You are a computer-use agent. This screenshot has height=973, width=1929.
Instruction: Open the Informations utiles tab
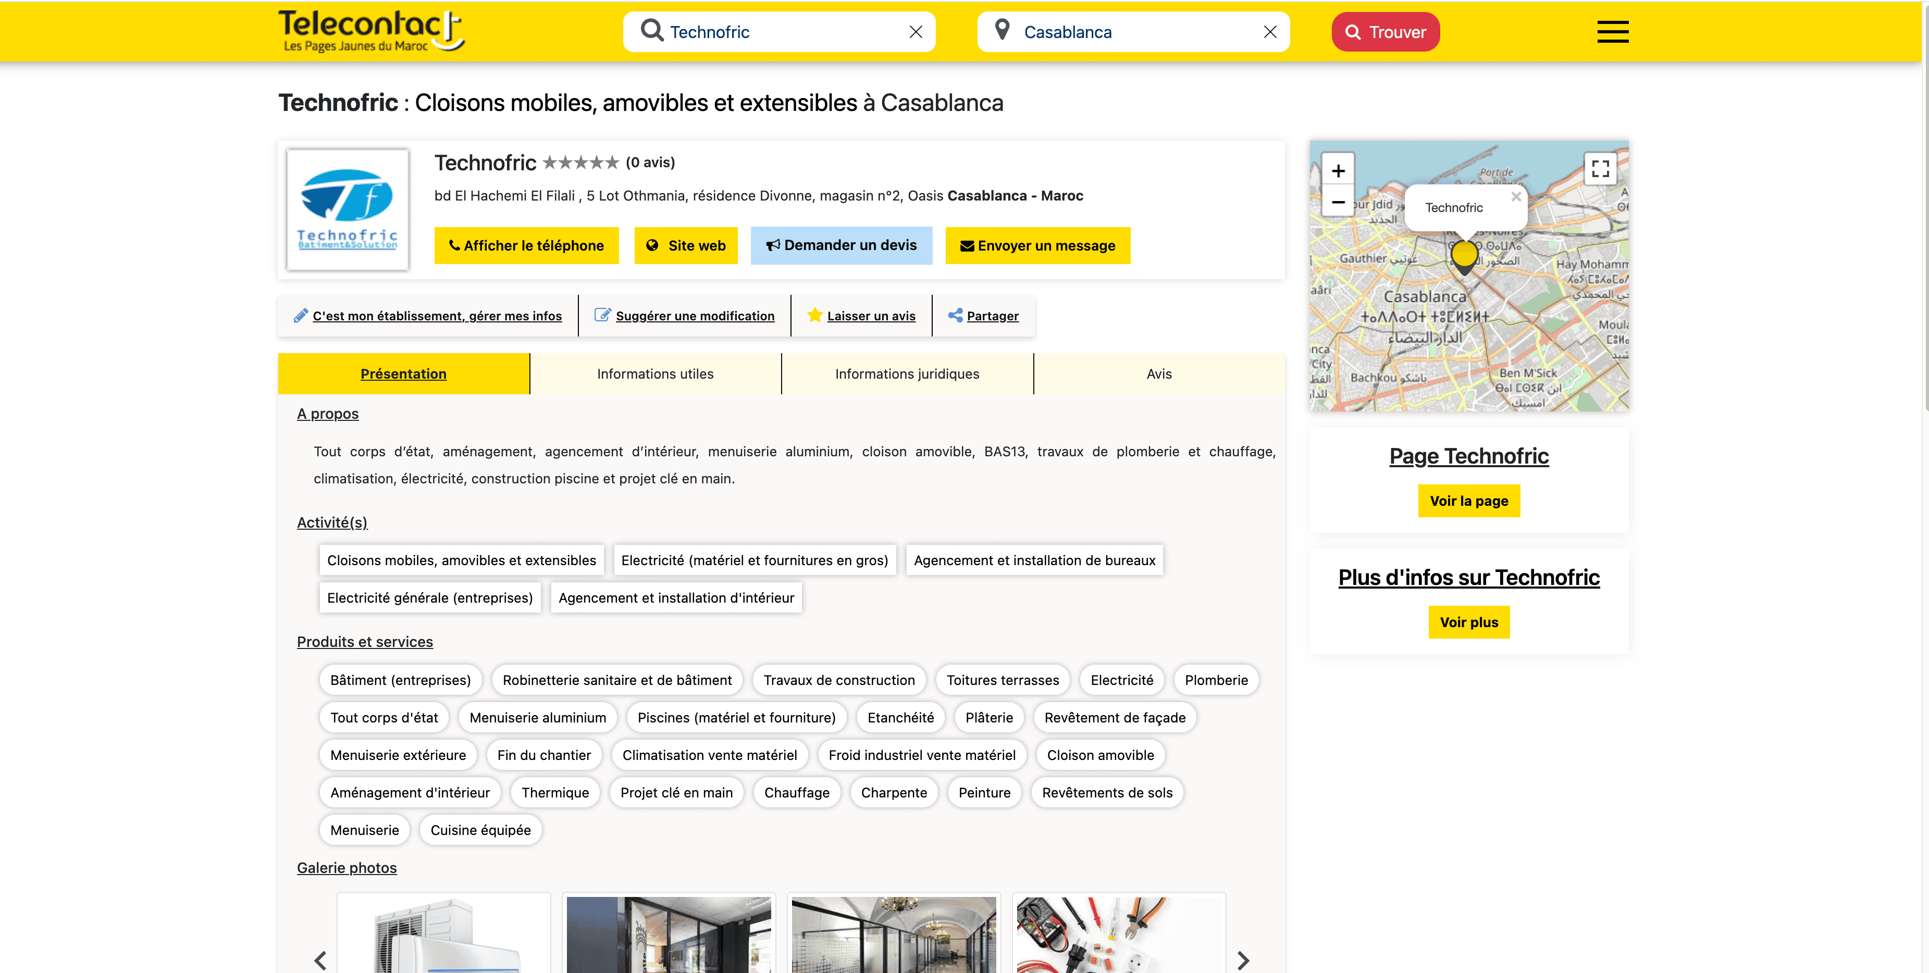654,373
